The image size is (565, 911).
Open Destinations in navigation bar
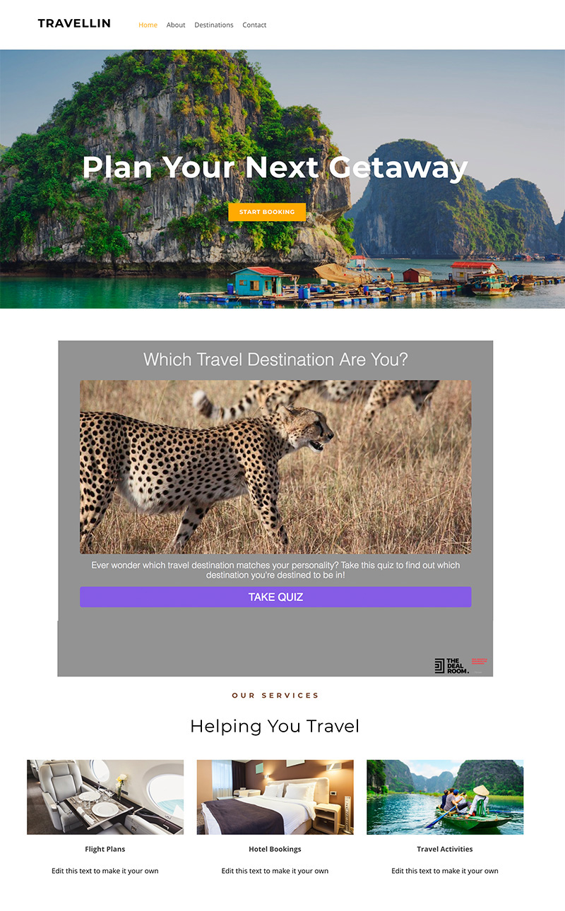point(214,25)
